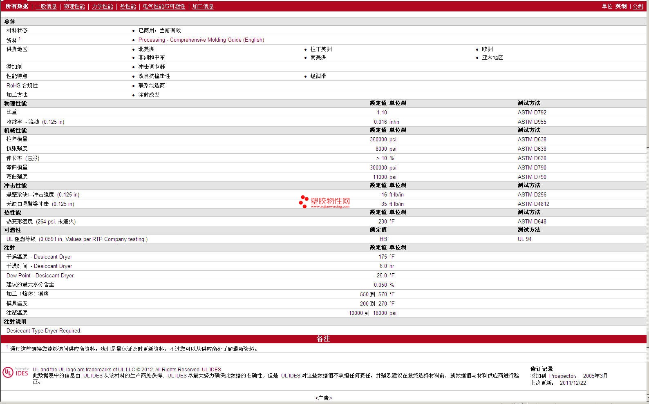Screen dimensions: 649x404
Task: Click the 模具温度 row label
Action: (x=17, y=303)
